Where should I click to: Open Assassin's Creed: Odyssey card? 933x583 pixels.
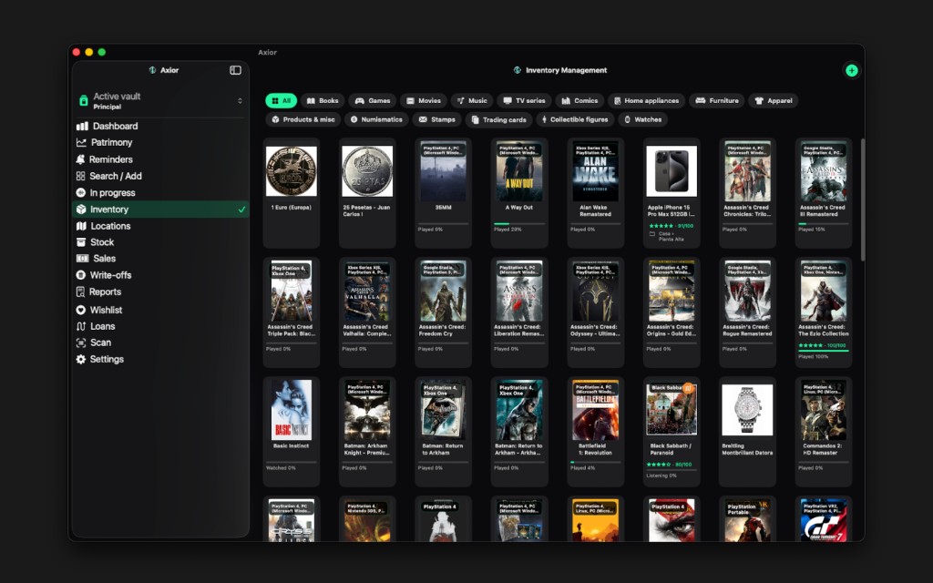pyautogui.click(x=595, y=312)
